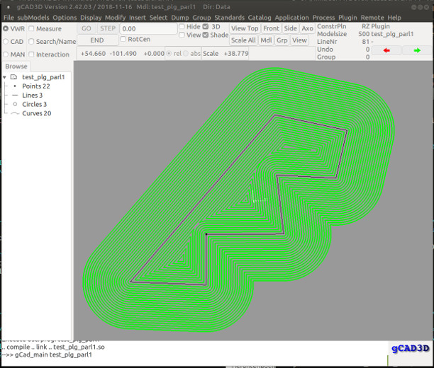Image resolution: width=434 pixels, height=368 pixels.
Task: Enable the Measure checkbox
Action: pyautogui.click(x=31, y=28)
